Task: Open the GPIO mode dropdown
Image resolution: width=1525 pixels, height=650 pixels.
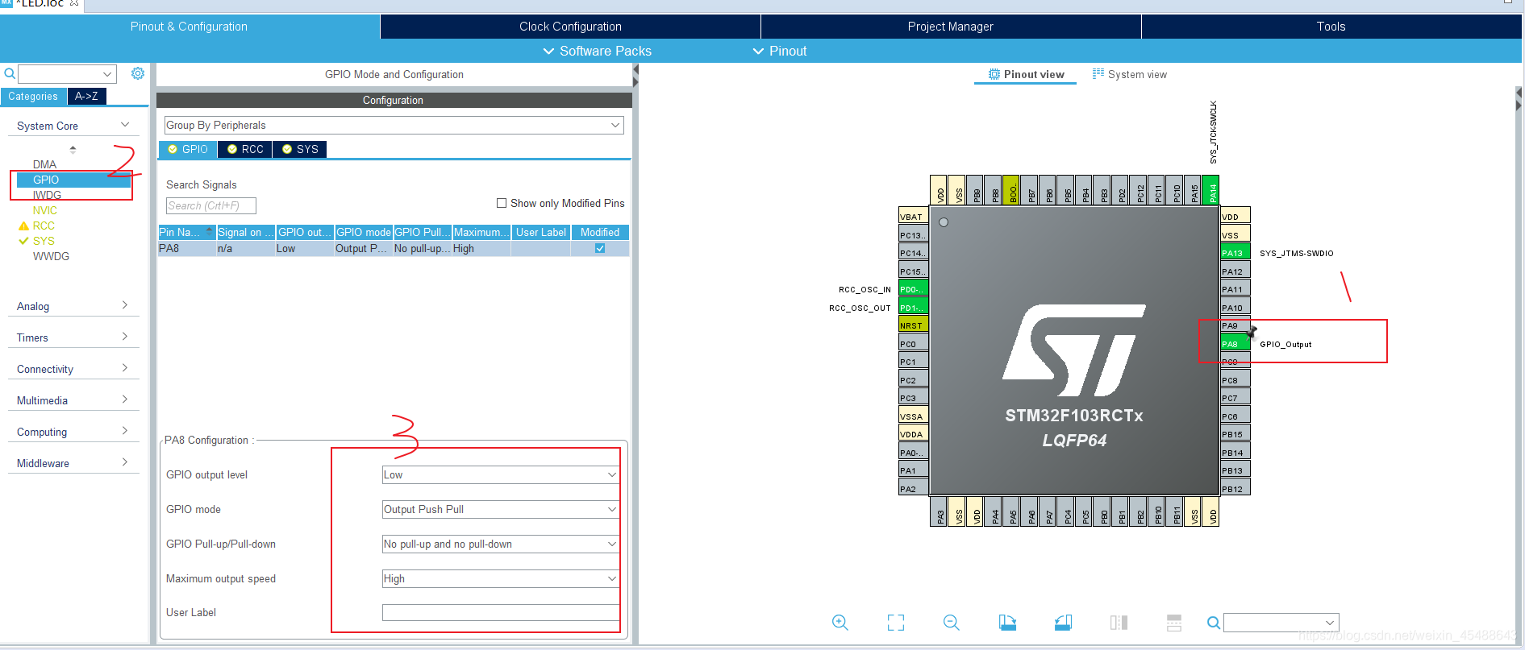Action: click(500, 509)
